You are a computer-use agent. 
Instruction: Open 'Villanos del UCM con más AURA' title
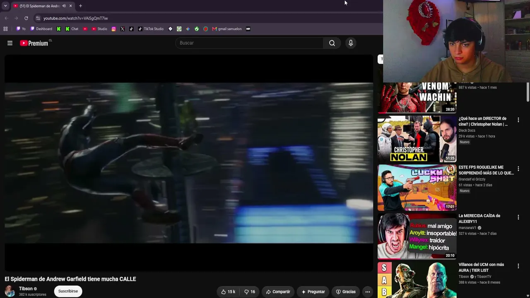pos(481,267)
